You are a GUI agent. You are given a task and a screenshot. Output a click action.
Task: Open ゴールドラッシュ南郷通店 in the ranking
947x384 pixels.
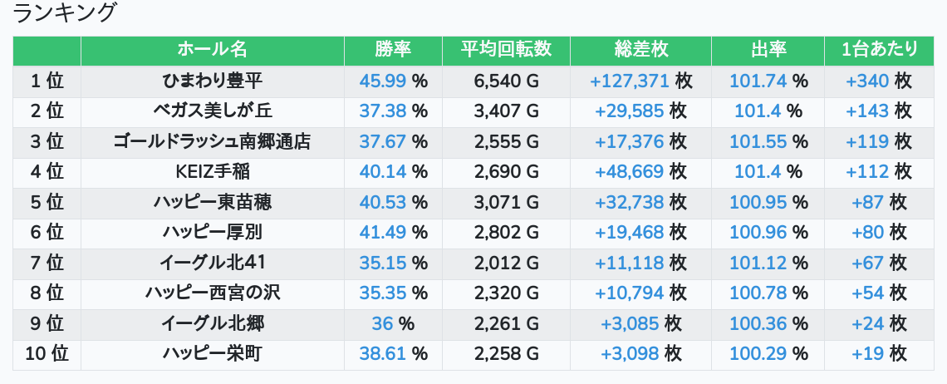[213, 141]
